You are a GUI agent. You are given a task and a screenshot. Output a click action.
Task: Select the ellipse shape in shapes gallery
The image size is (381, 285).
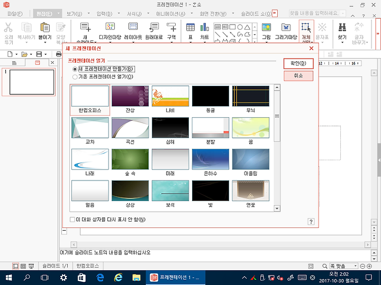[240, 27]
